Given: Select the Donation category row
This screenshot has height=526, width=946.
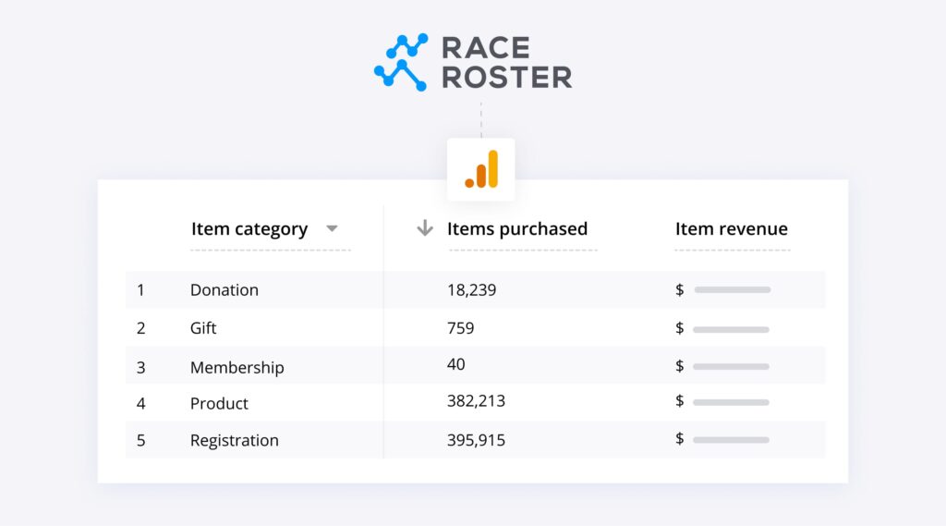Looking at the screenshot, I should pyautogui.click(x=224, y=290).
